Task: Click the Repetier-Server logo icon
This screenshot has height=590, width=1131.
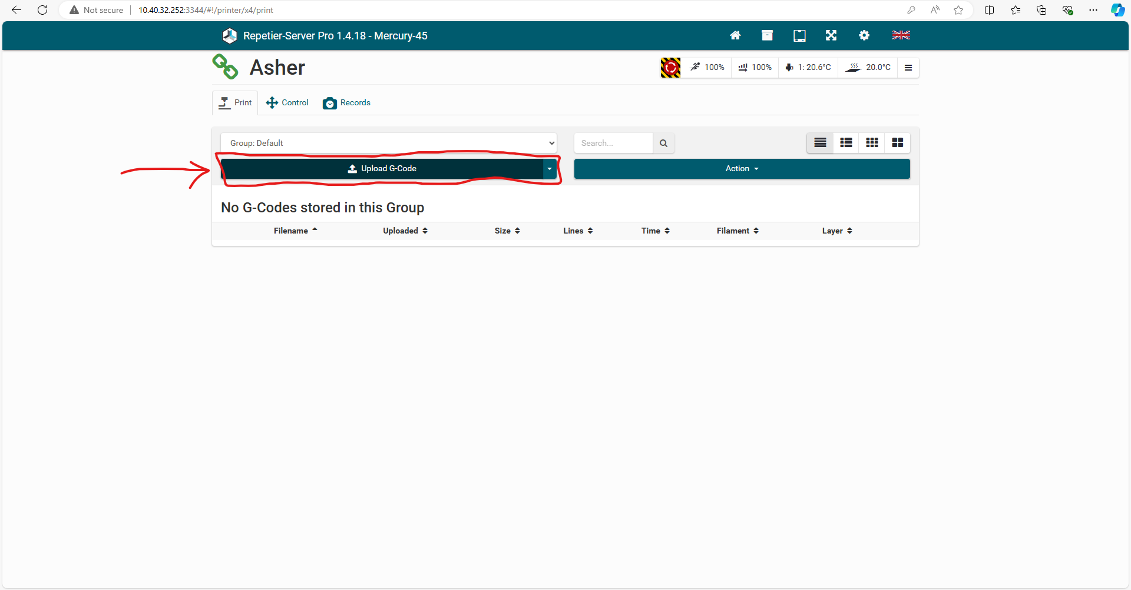Action: [x=230, y=36]
